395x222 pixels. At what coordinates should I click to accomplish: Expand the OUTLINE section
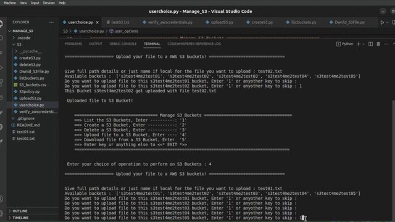point(20,211)
